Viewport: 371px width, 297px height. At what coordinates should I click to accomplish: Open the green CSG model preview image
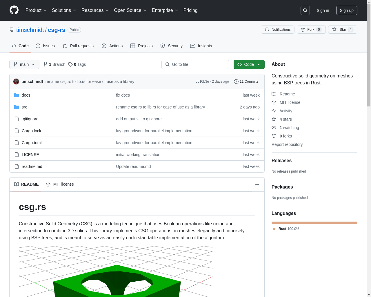click(x=116, y=271)
